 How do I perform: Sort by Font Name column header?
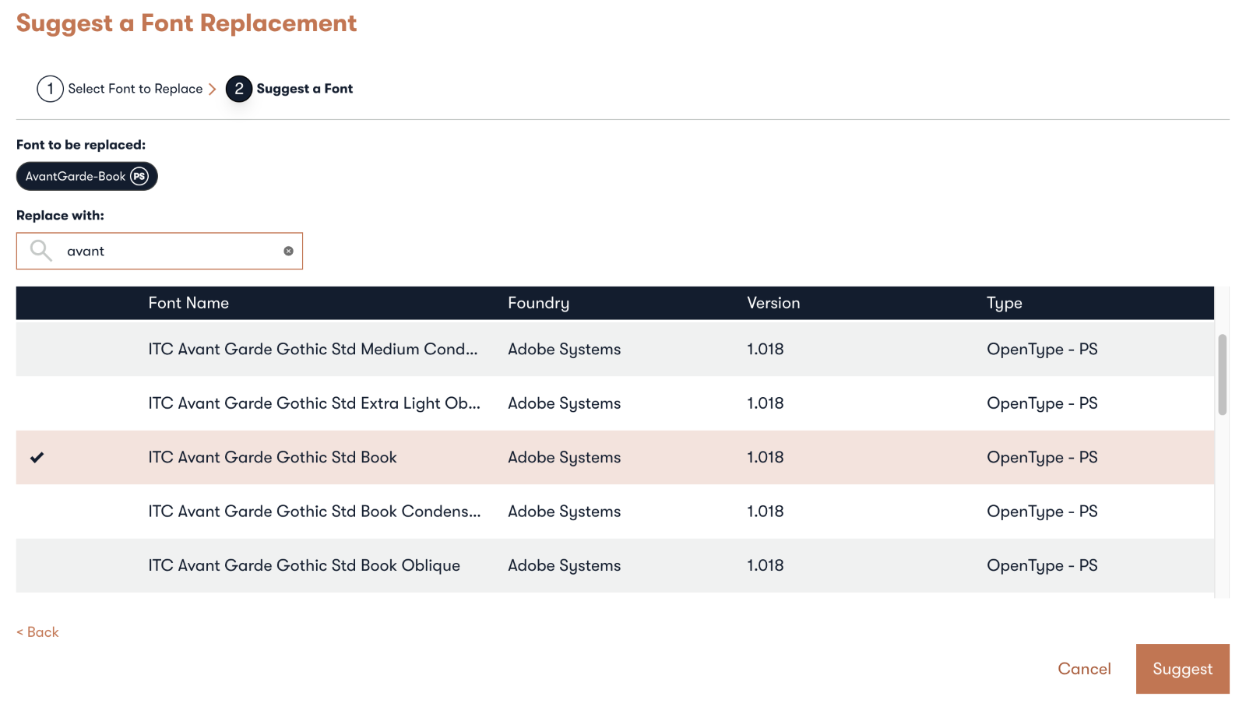pyautogui.click(x=188, y=303)
